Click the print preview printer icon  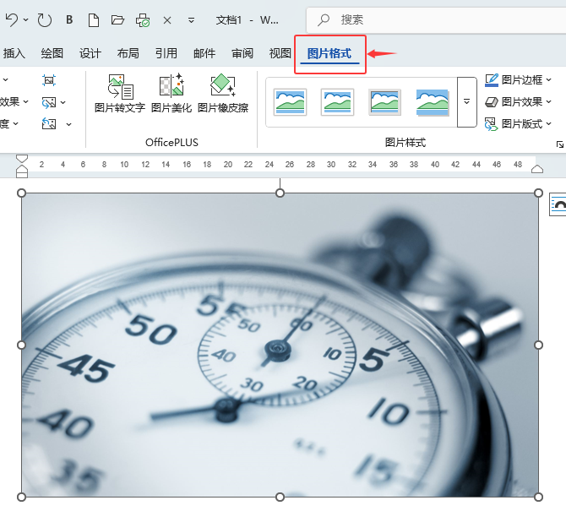tap(143, 20)
